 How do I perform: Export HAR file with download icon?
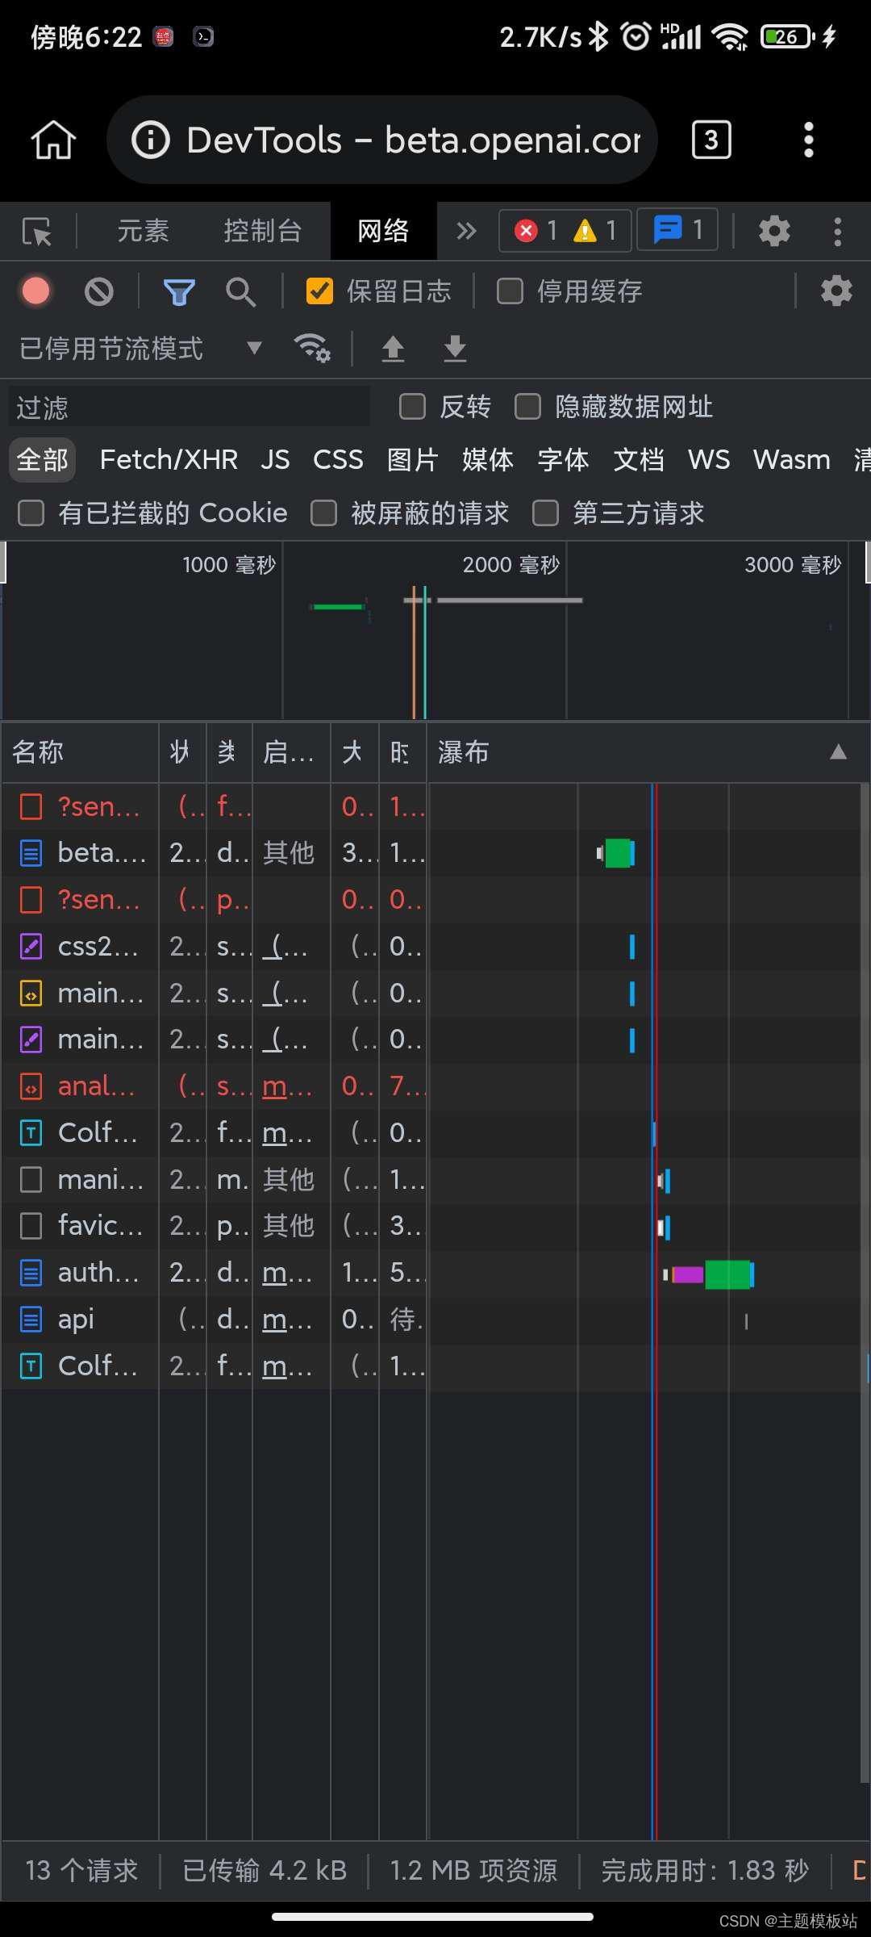pos(455,348)
